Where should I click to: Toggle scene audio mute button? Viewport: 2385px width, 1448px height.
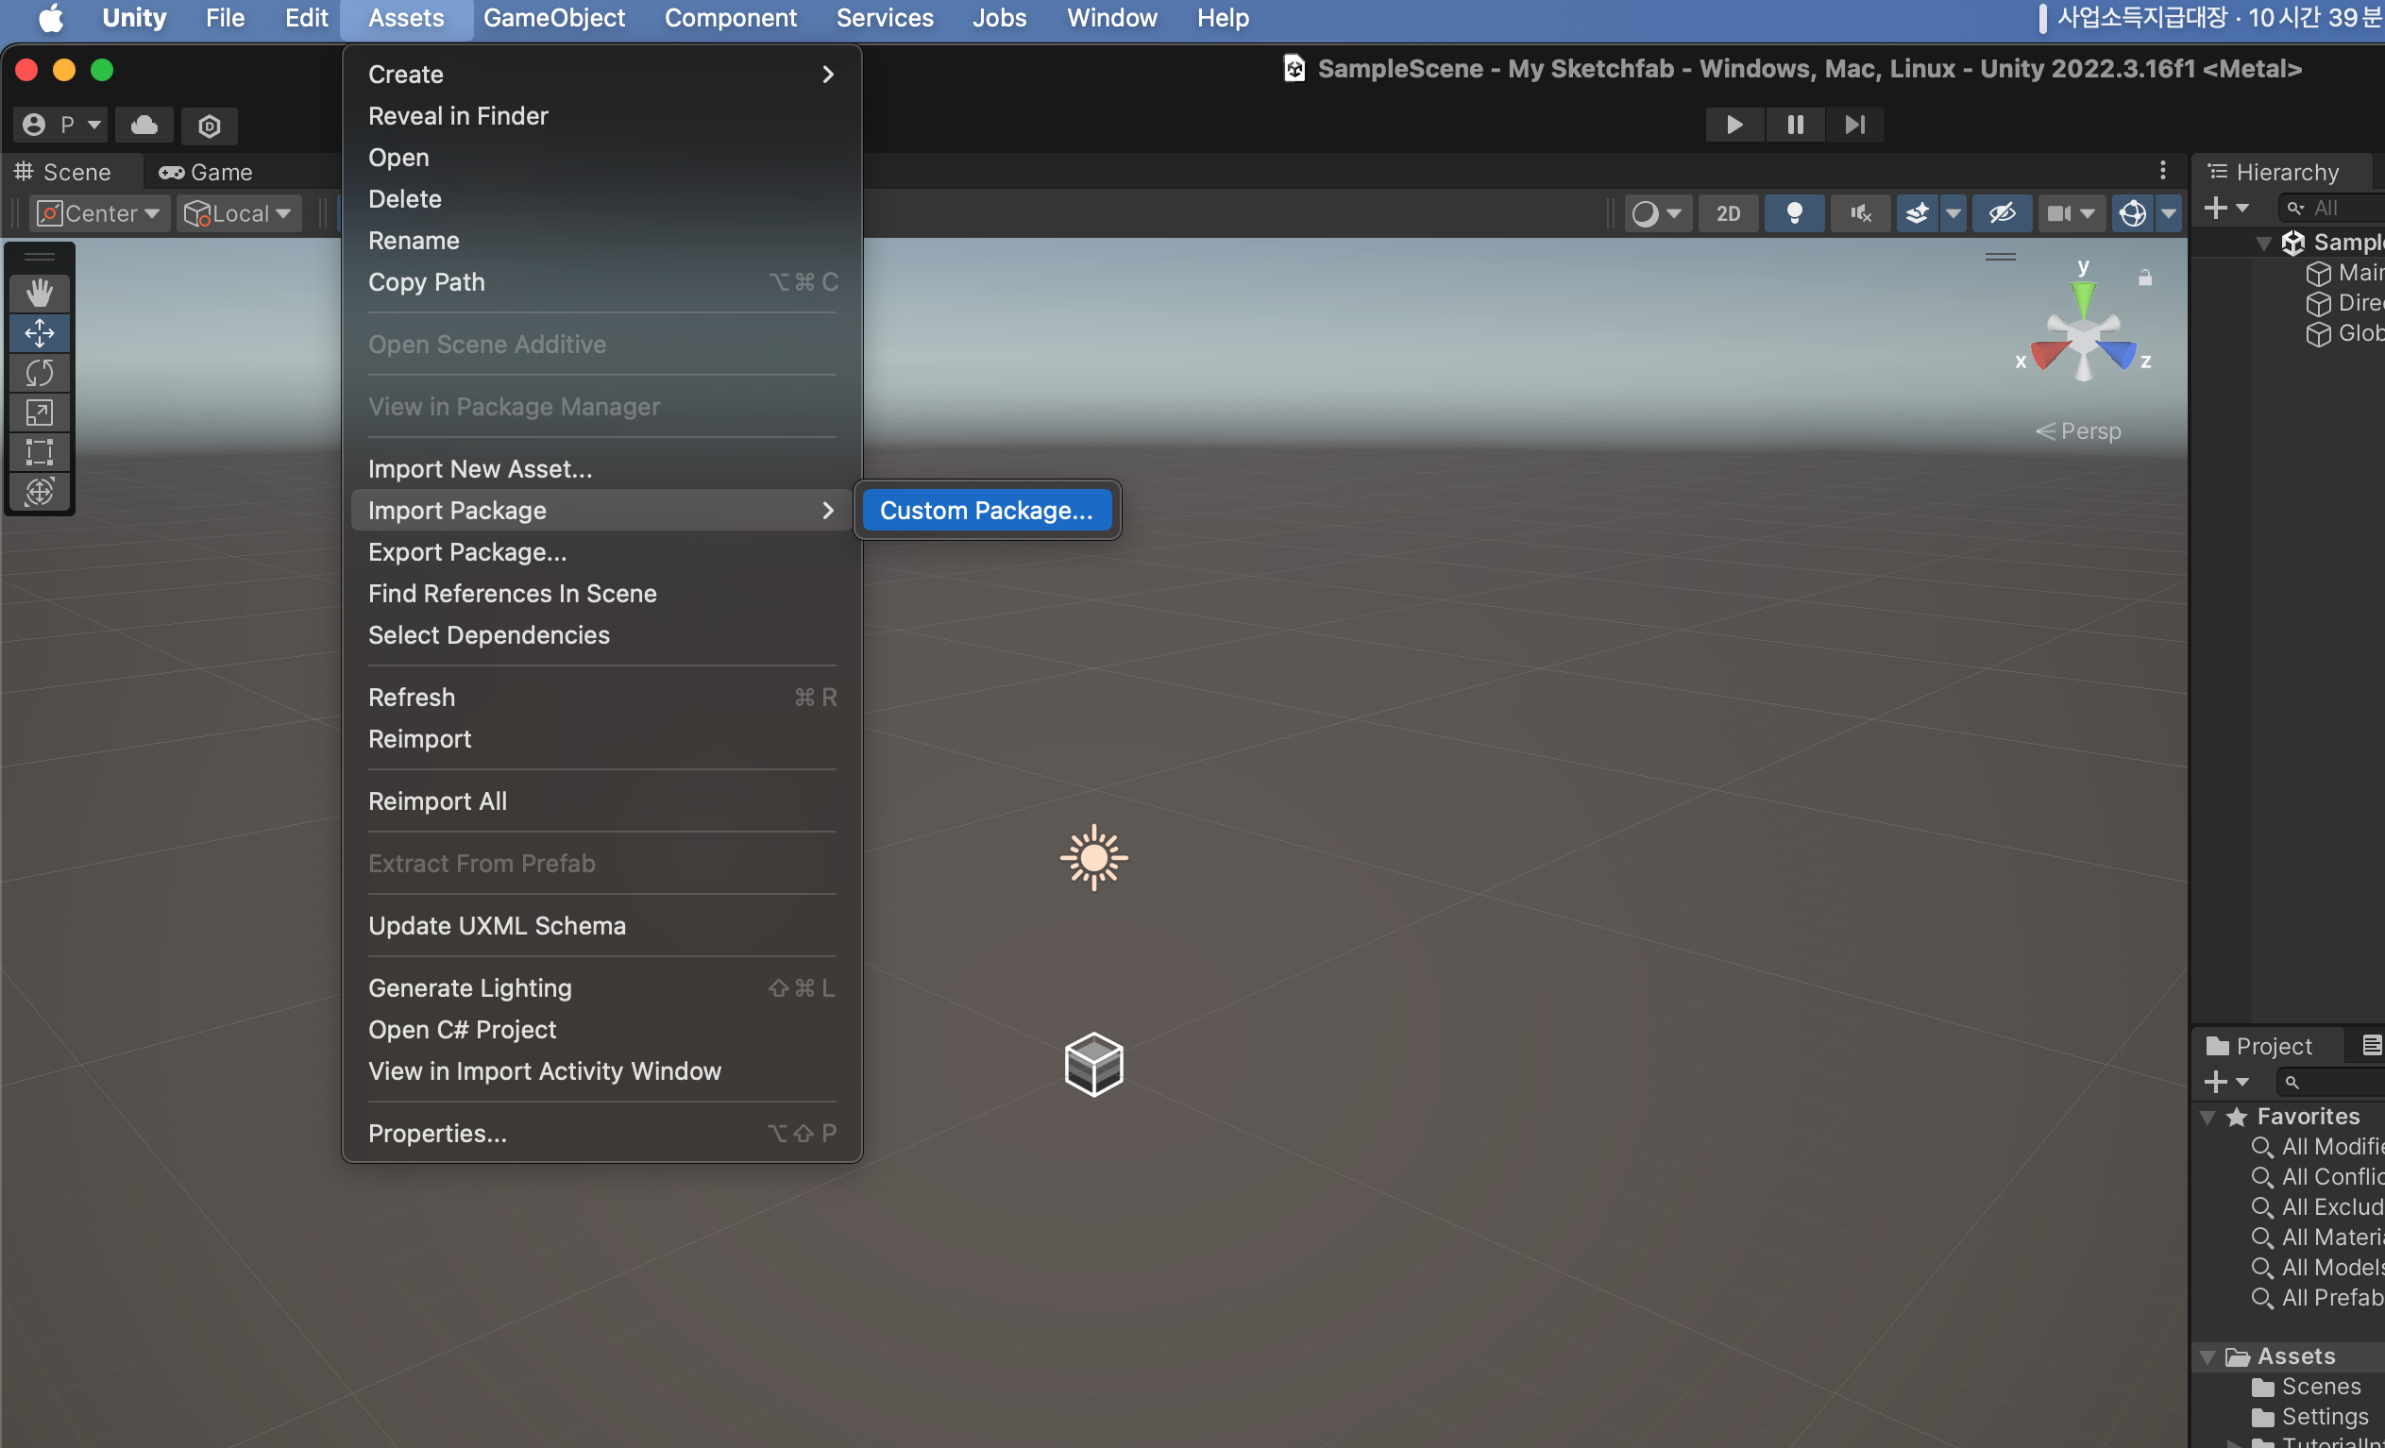click(1859, 213)
